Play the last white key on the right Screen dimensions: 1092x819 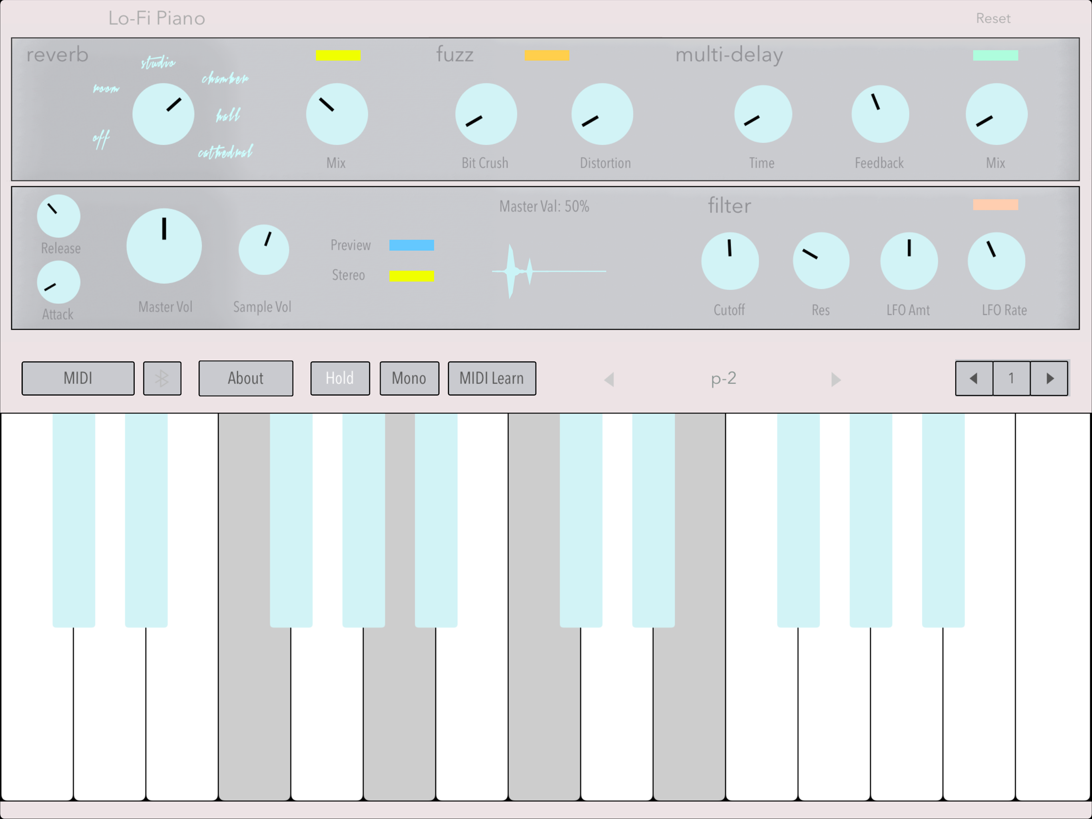tap(1052, 607)
